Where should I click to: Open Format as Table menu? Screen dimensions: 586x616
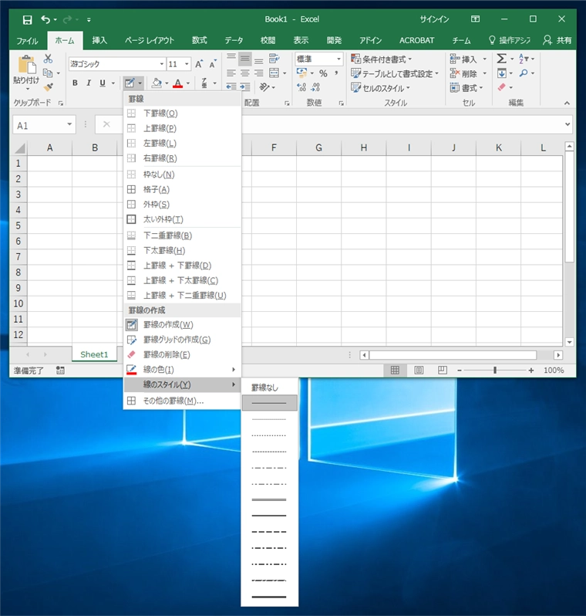point(395,74)
